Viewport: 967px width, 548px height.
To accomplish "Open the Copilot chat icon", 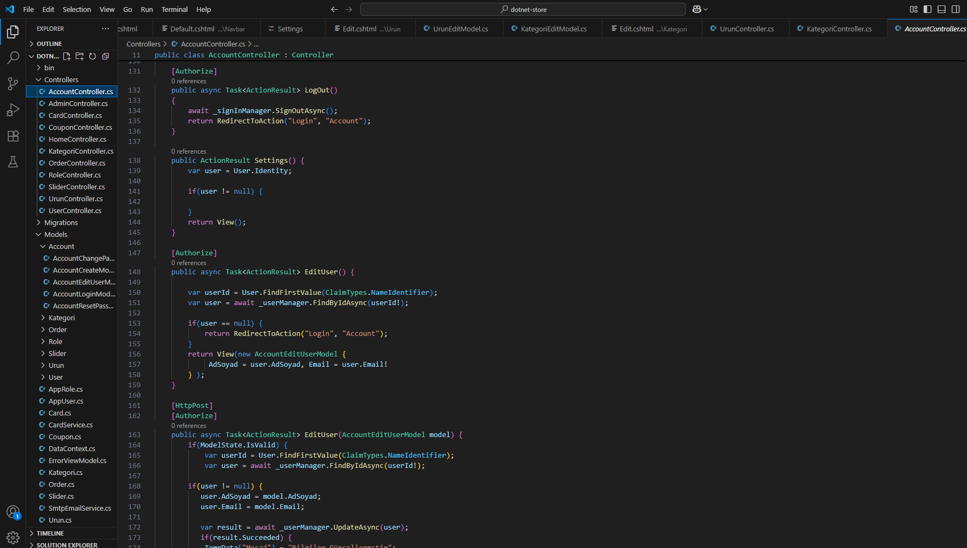I will [x=697, y=9].
